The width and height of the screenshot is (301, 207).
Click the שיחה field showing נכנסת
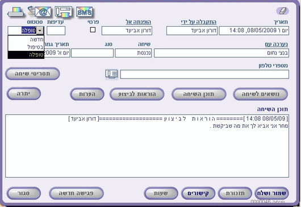[133, 53]
